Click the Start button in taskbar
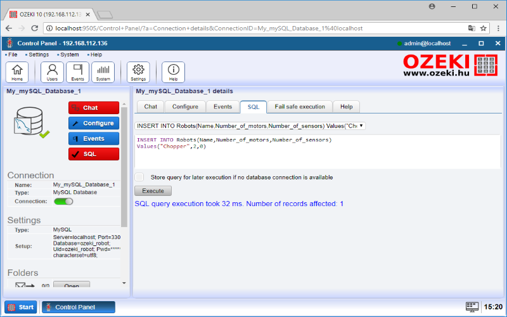The image size is (507, 317). point(21,307)
